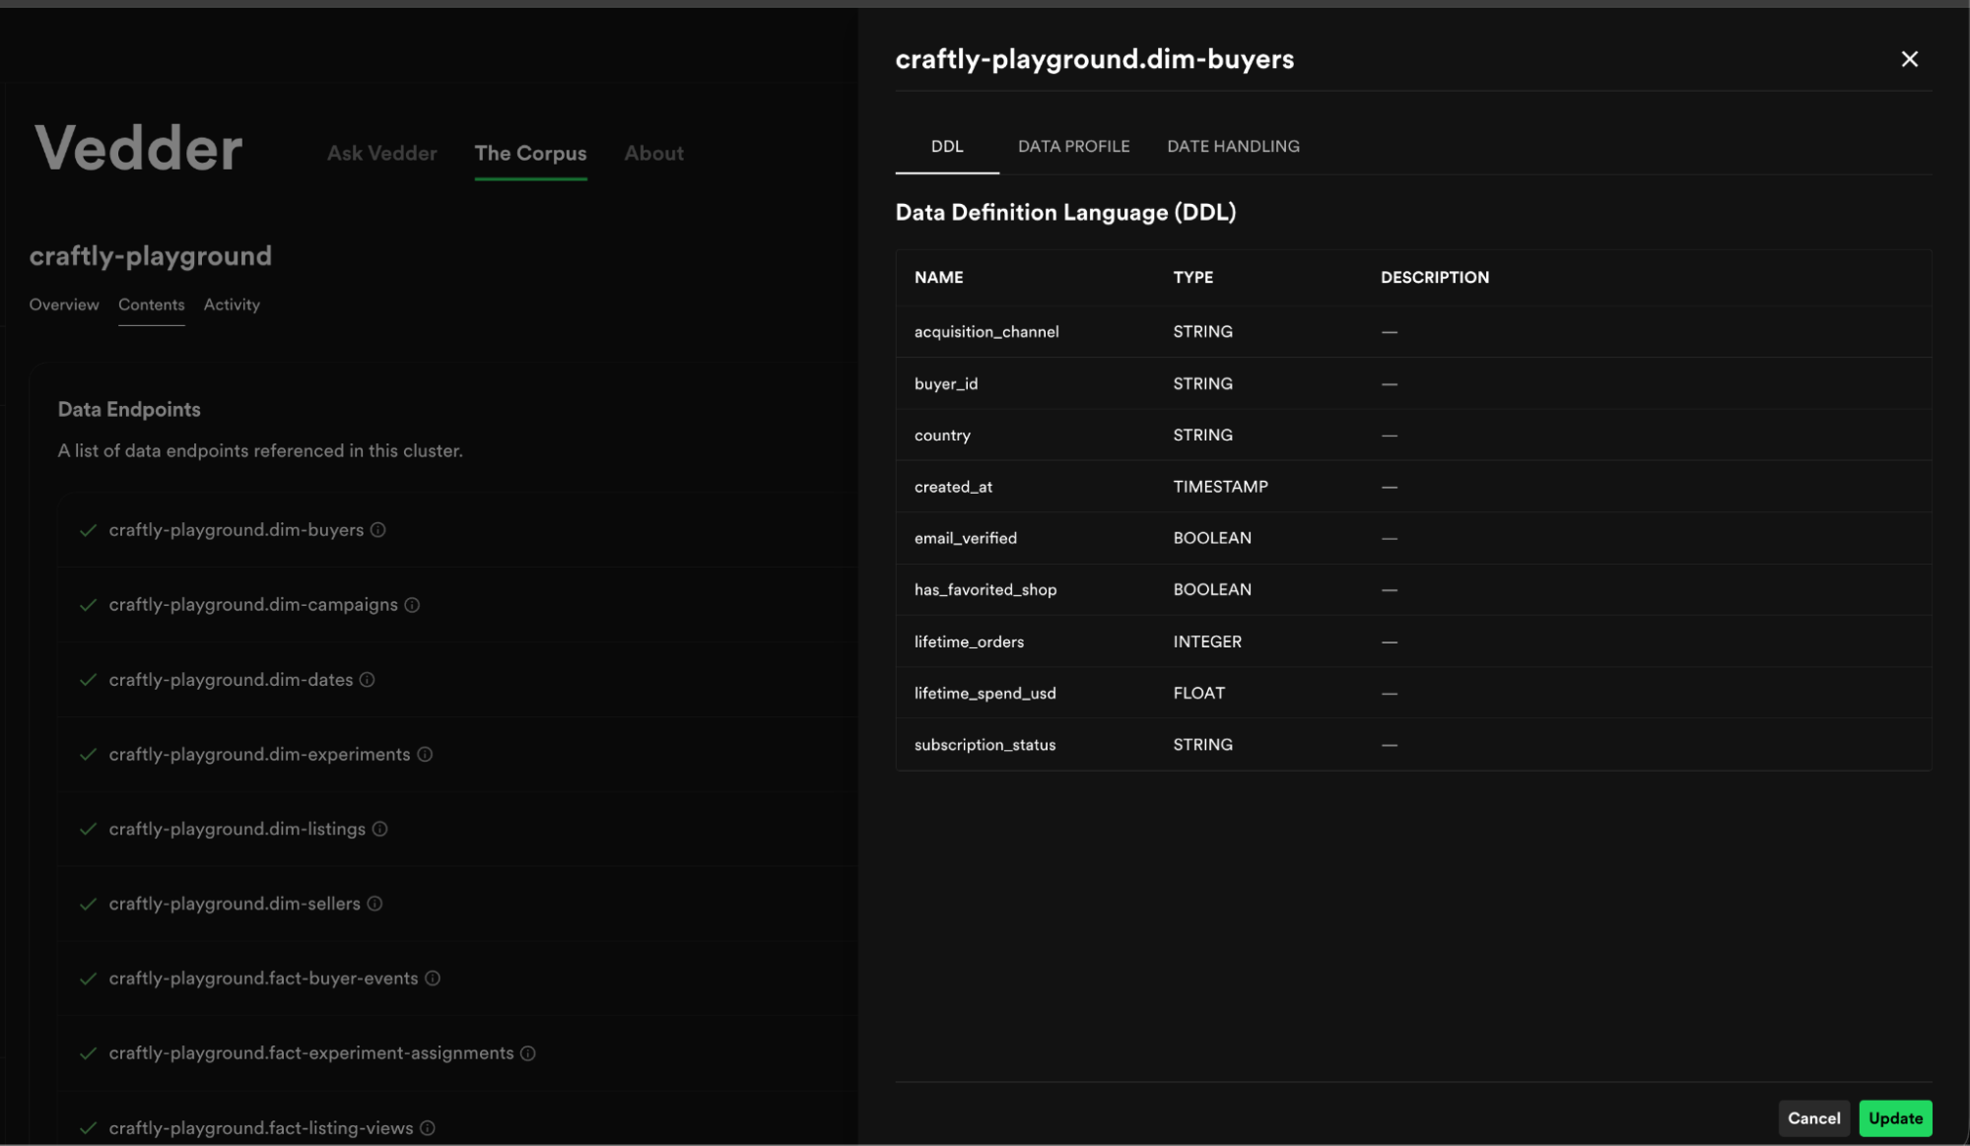1970x1146 pixels.
Task: Open craftly-playground.dim-campaigns endpoint
Action: [x=253, y=605]
